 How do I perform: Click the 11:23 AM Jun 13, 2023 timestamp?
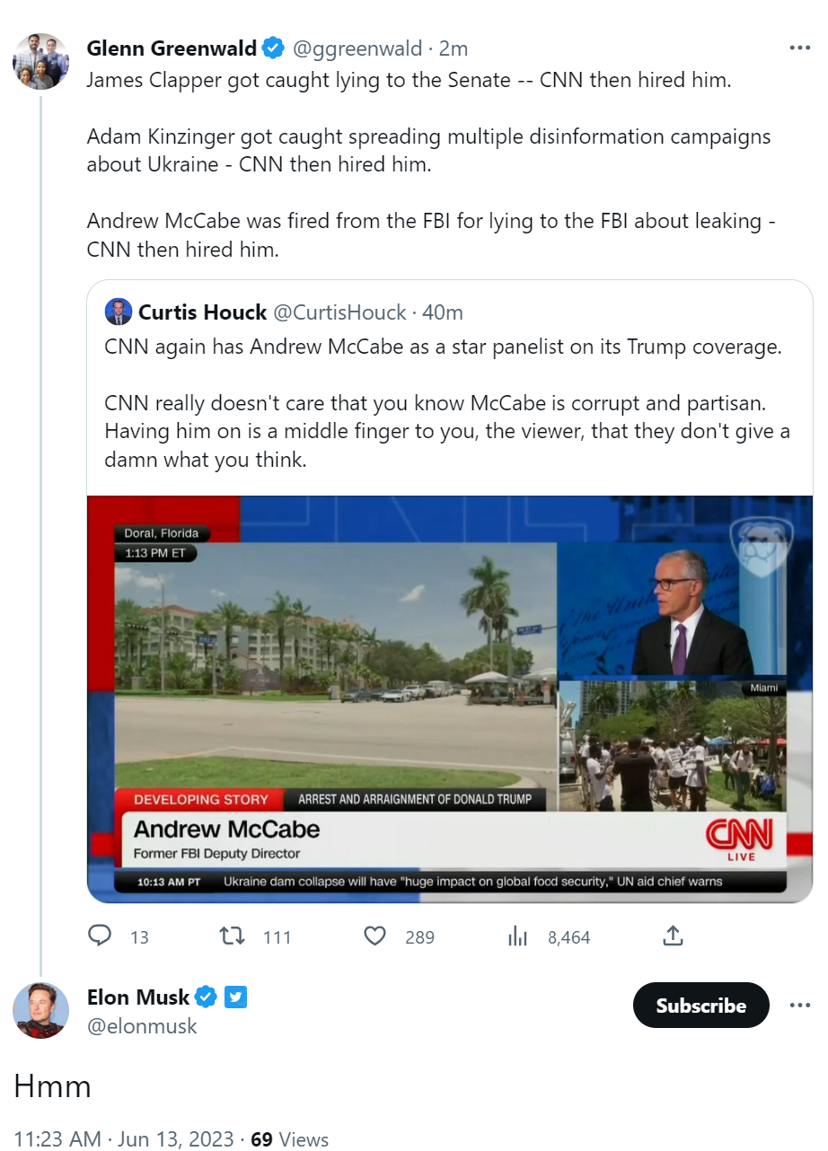point(127,1138)
